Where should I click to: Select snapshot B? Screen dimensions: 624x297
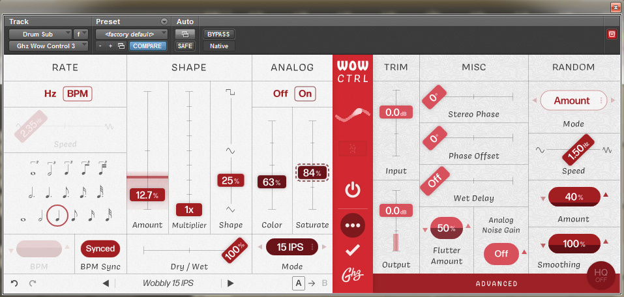click(324, 283)
